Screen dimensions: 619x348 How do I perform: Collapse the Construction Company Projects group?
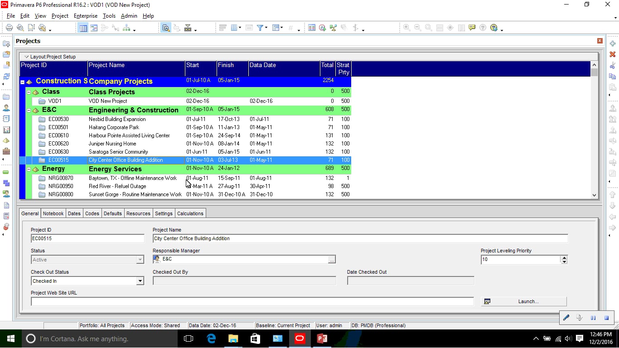click(22, 82)
